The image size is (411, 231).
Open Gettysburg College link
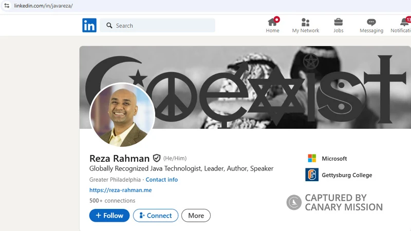pyautogui.click(x=347, y=175)
